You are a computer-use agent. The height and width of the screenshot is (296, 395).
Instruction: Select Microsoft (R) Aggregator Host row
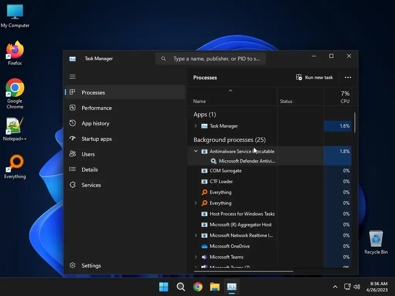(x=270, y=225)
